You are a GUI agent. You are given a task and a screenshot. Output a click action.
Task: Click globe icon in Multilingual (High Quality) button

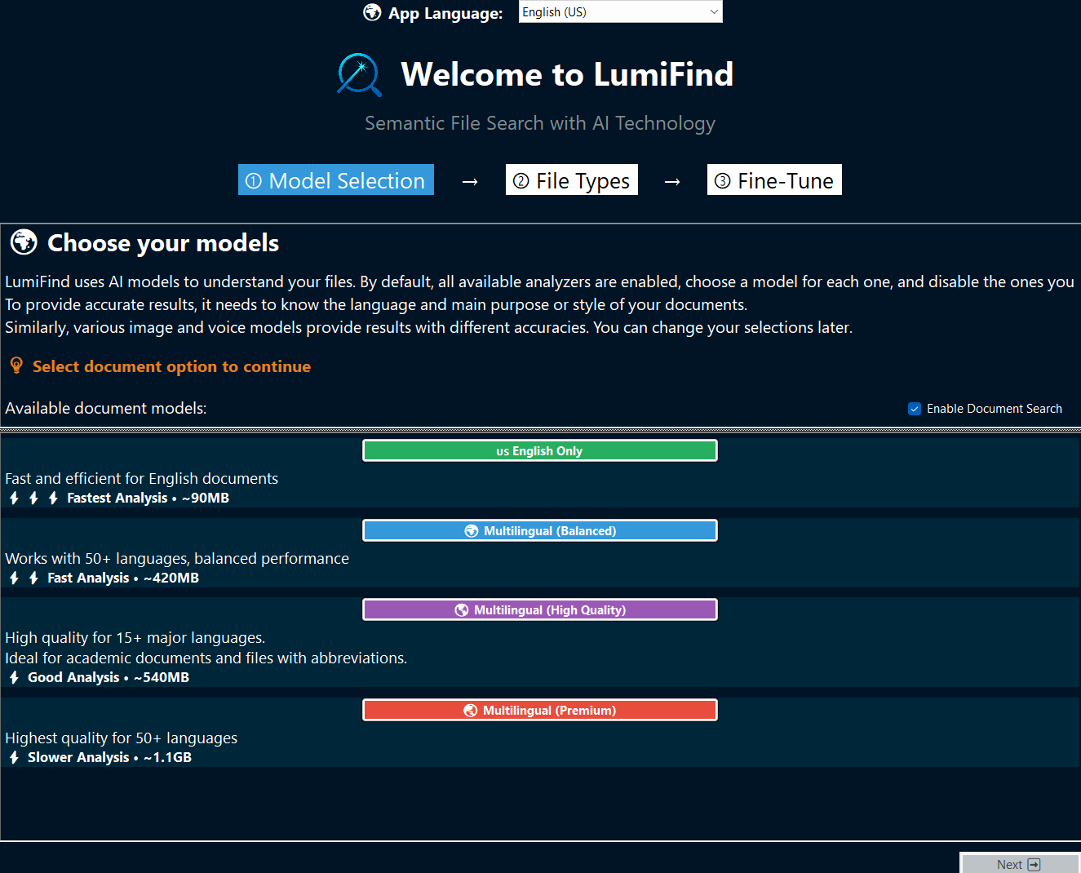point(462,610)
